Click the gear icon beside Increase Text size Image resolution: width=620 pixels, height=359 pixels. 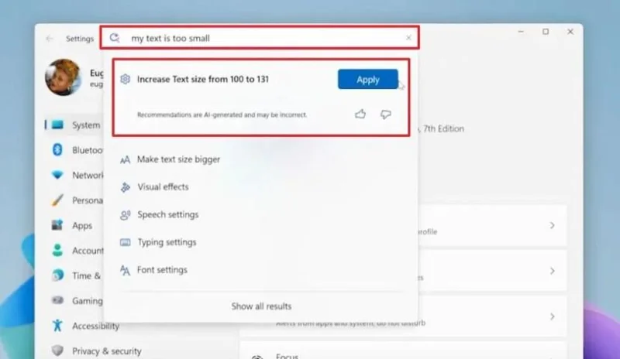(125, 79)
